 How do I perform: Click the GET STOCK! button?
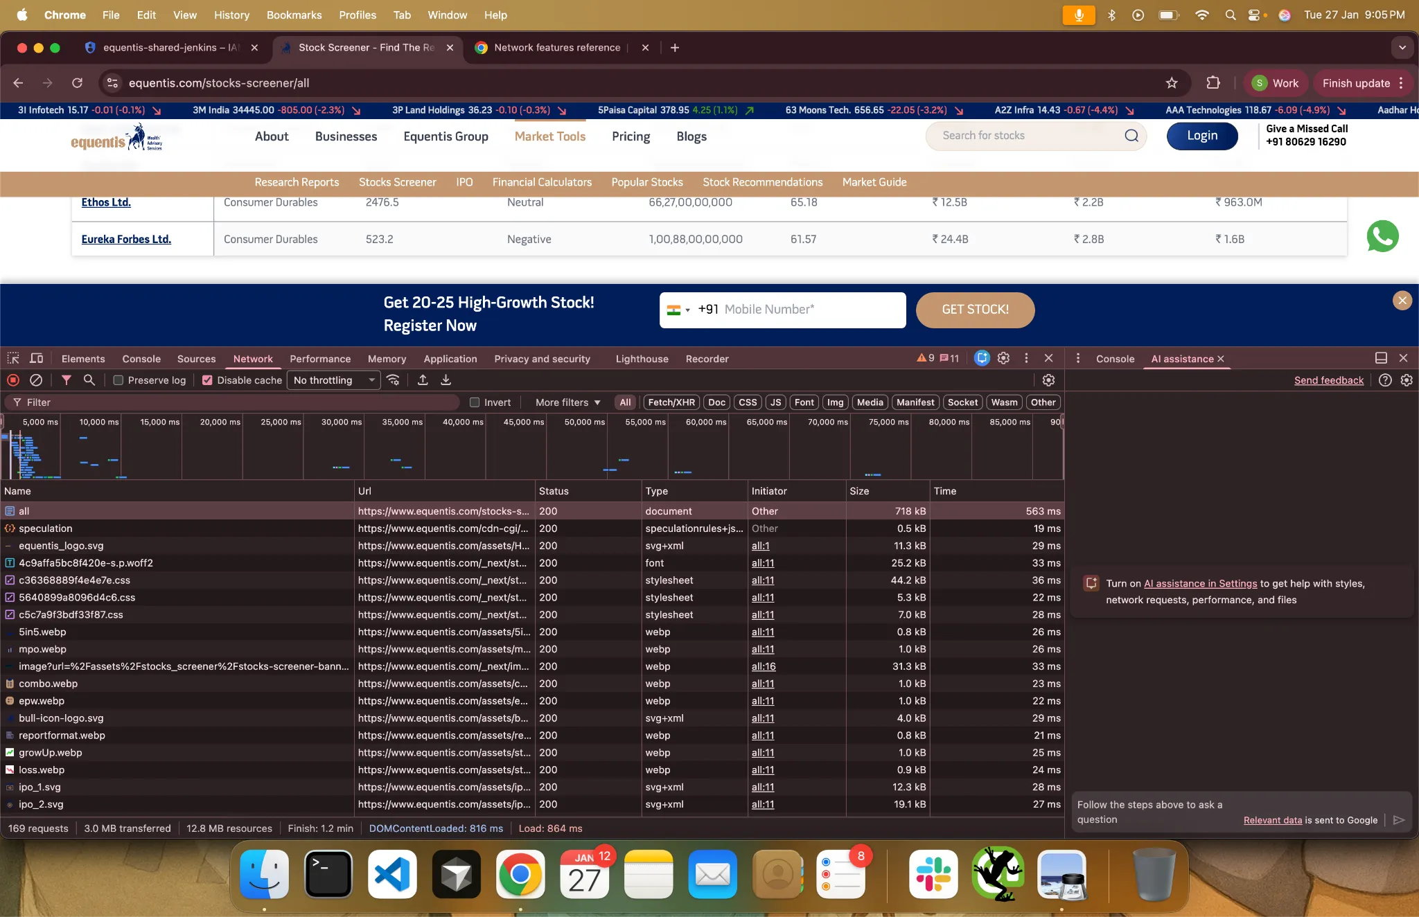(976, 310)
